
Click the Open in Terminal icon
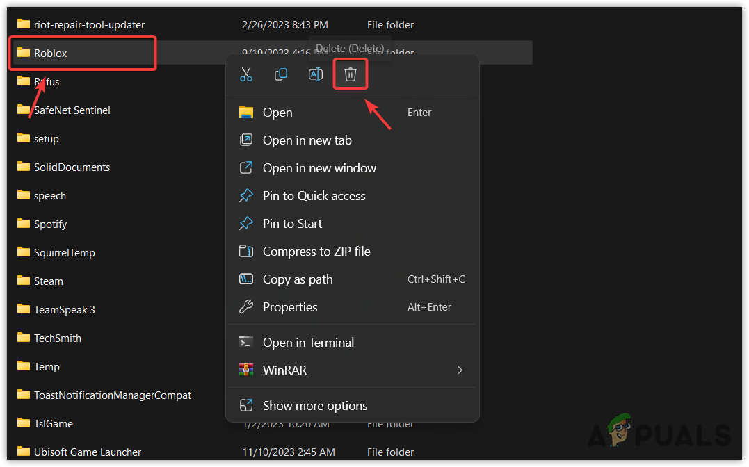tap(246, 342)
